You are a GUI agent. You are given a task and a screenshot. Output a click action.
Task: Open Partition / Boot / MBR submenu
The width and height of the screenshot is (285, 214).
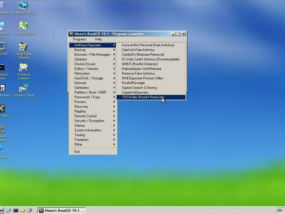point(93,93)
